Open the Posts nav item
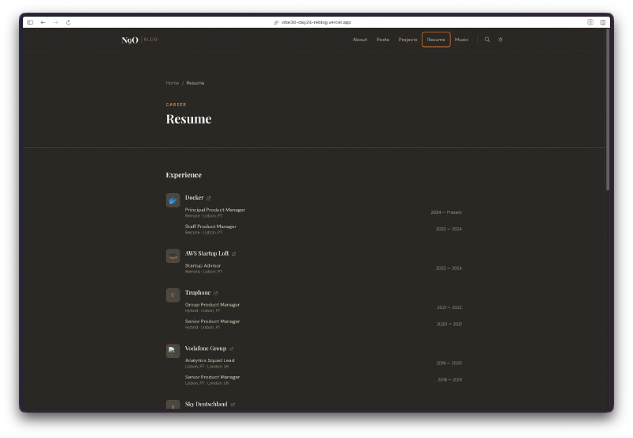This screenshot has width=633, height=438. (x=383, y=40)
